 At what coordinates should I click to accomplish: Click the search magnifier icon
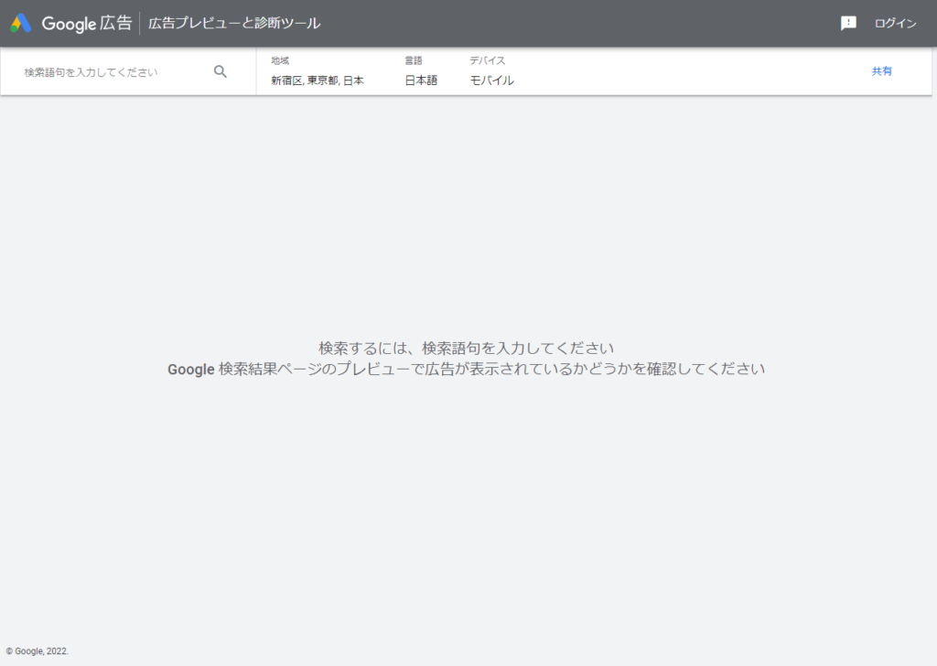220,71
